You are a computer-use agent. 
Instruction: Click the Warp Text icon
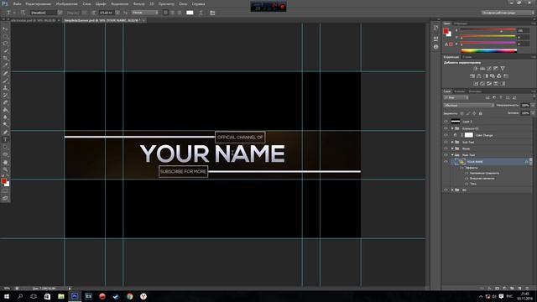coord(201,13)
